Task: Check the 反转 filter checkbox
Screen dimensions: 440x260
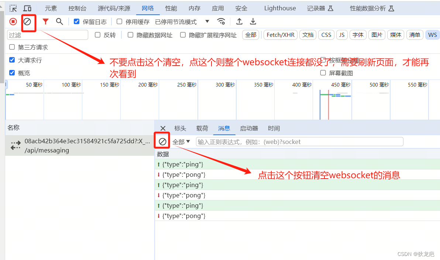Action: point(98,35)
